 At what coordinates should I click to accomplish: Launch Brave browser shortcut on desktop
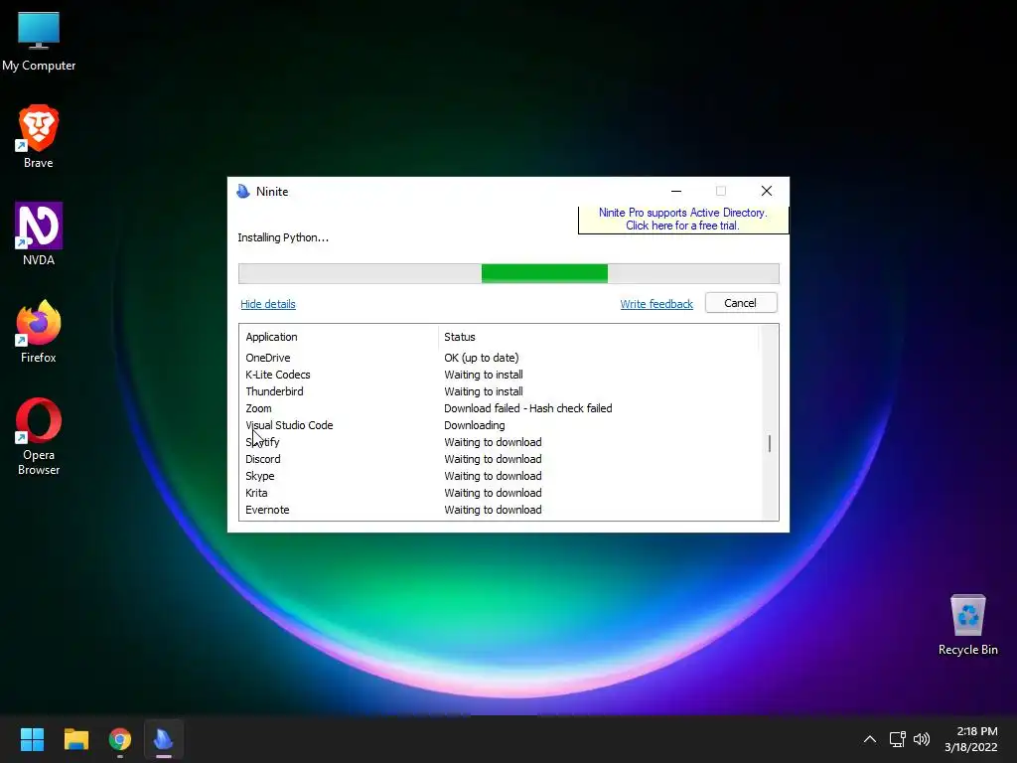click(x=39, y=137)
